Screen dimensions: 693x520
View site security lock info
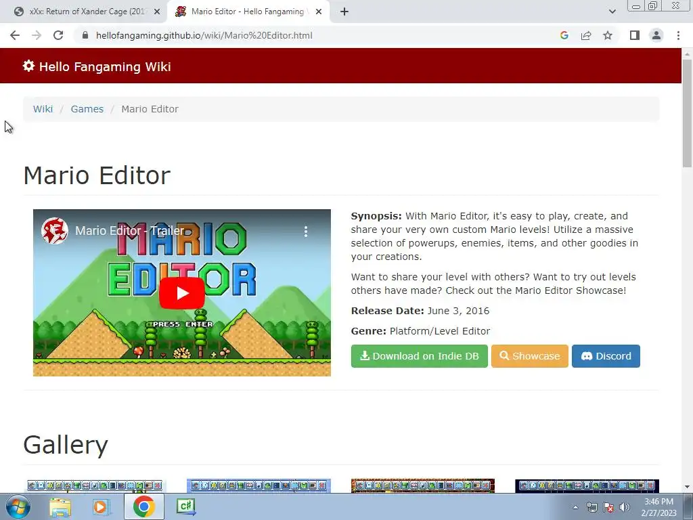click(85, 35)
